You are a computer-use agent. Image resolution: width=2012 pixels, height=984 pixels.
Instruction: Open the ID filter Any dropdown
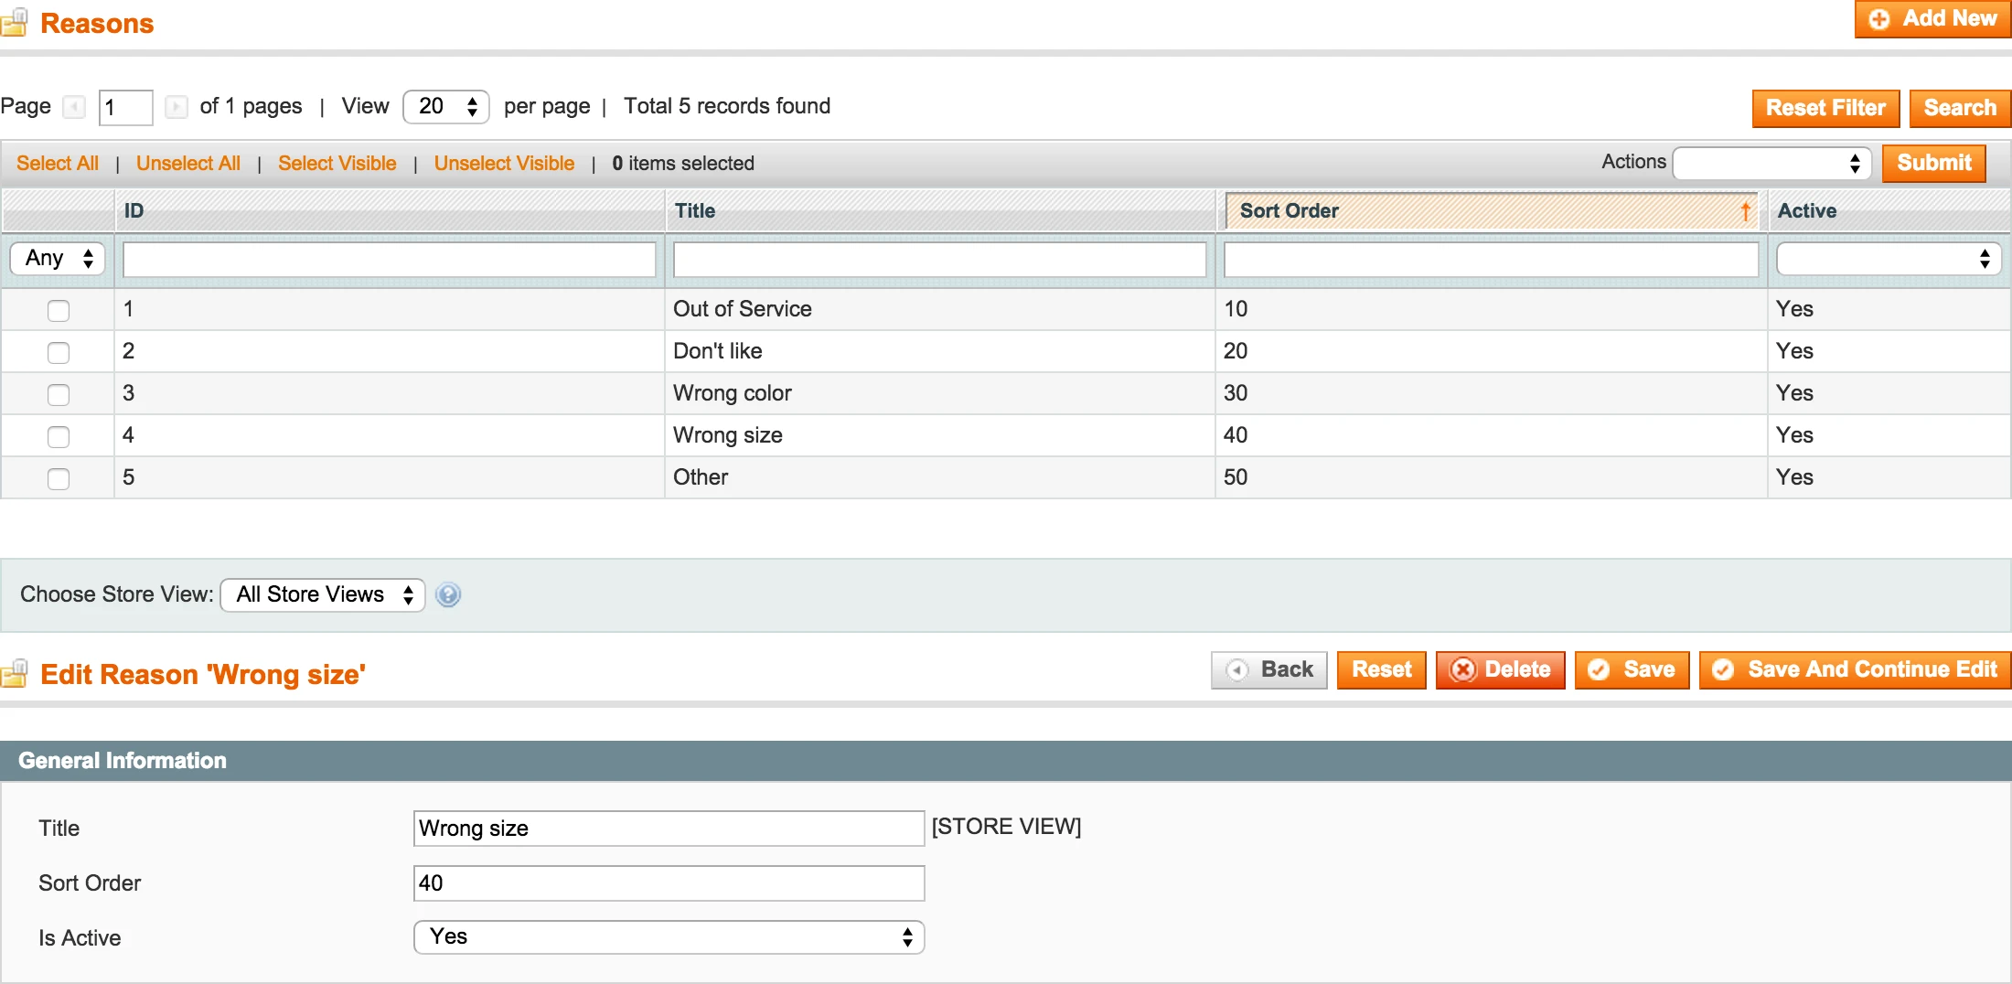[x=57, y=258]
